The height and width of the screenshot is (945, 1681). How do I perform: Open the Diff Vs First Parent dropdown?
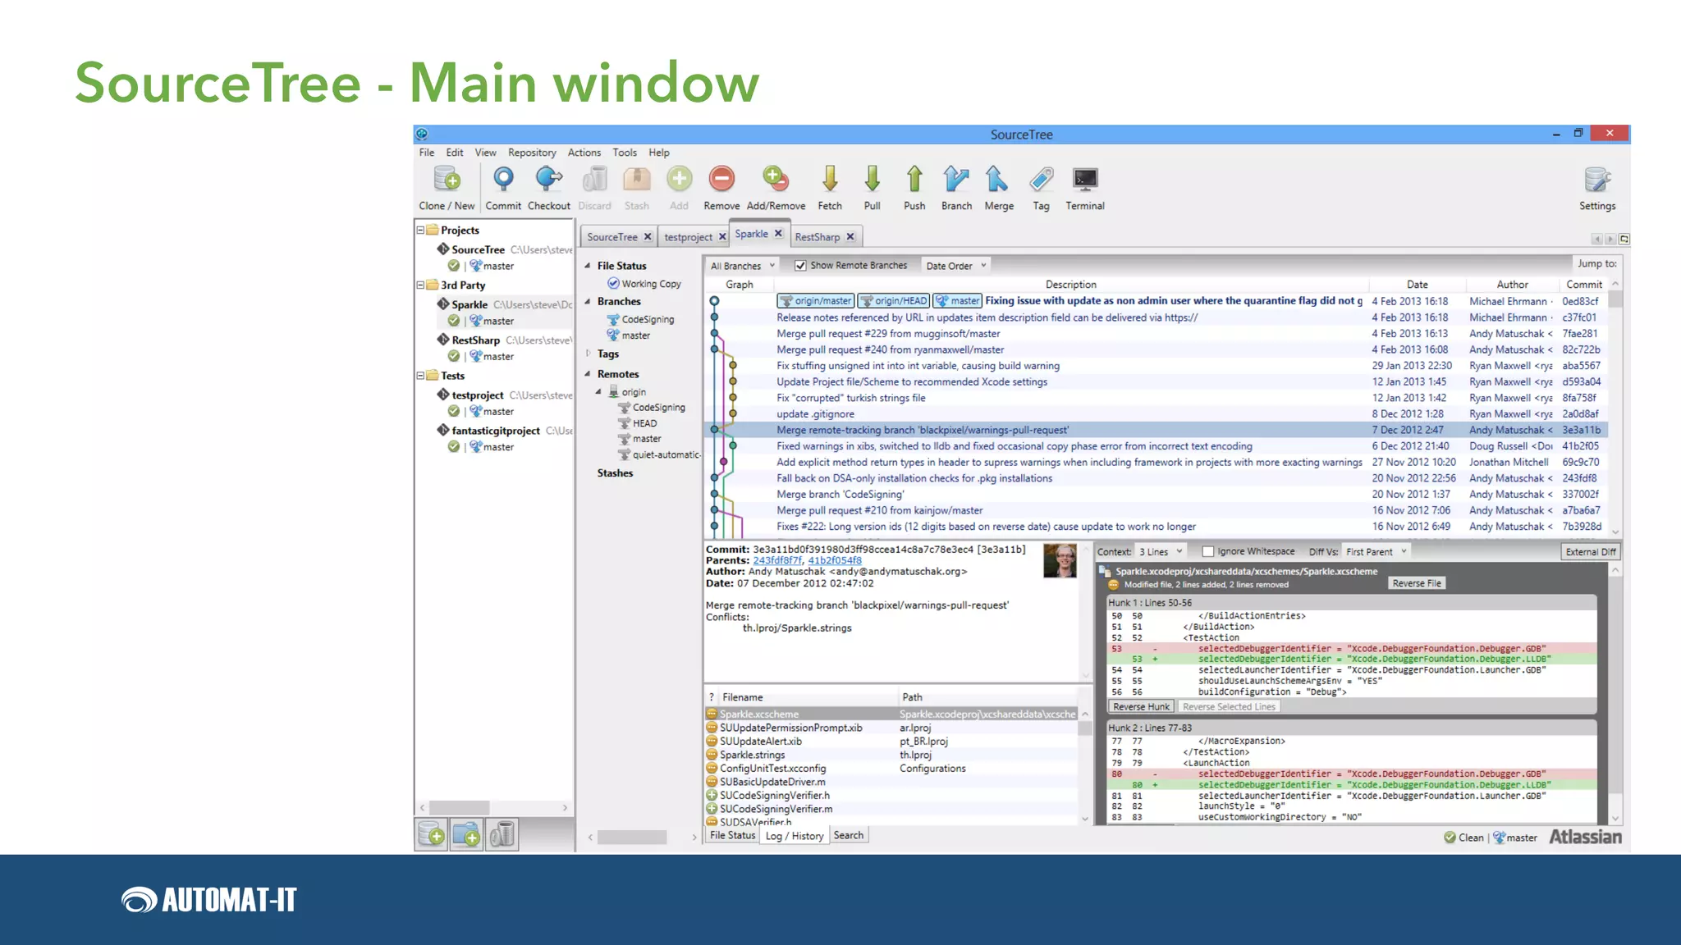pos(1377,551)
